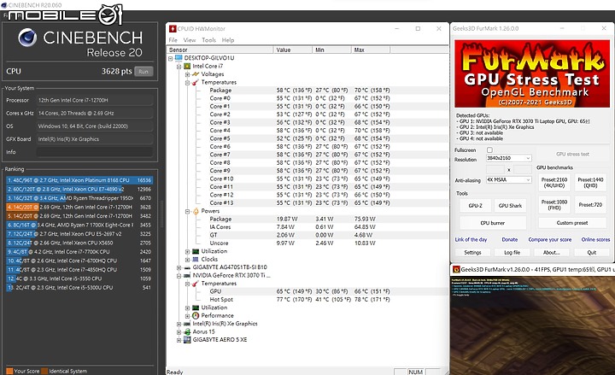Image resolution: width=615 pixels, height=375 pixels.
Task: Click the Sensor column header
Action: click(220, 50)
